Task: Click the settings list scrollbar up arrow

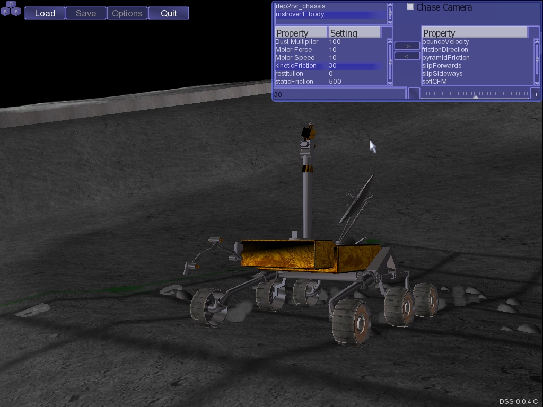Action: (390, 42)
